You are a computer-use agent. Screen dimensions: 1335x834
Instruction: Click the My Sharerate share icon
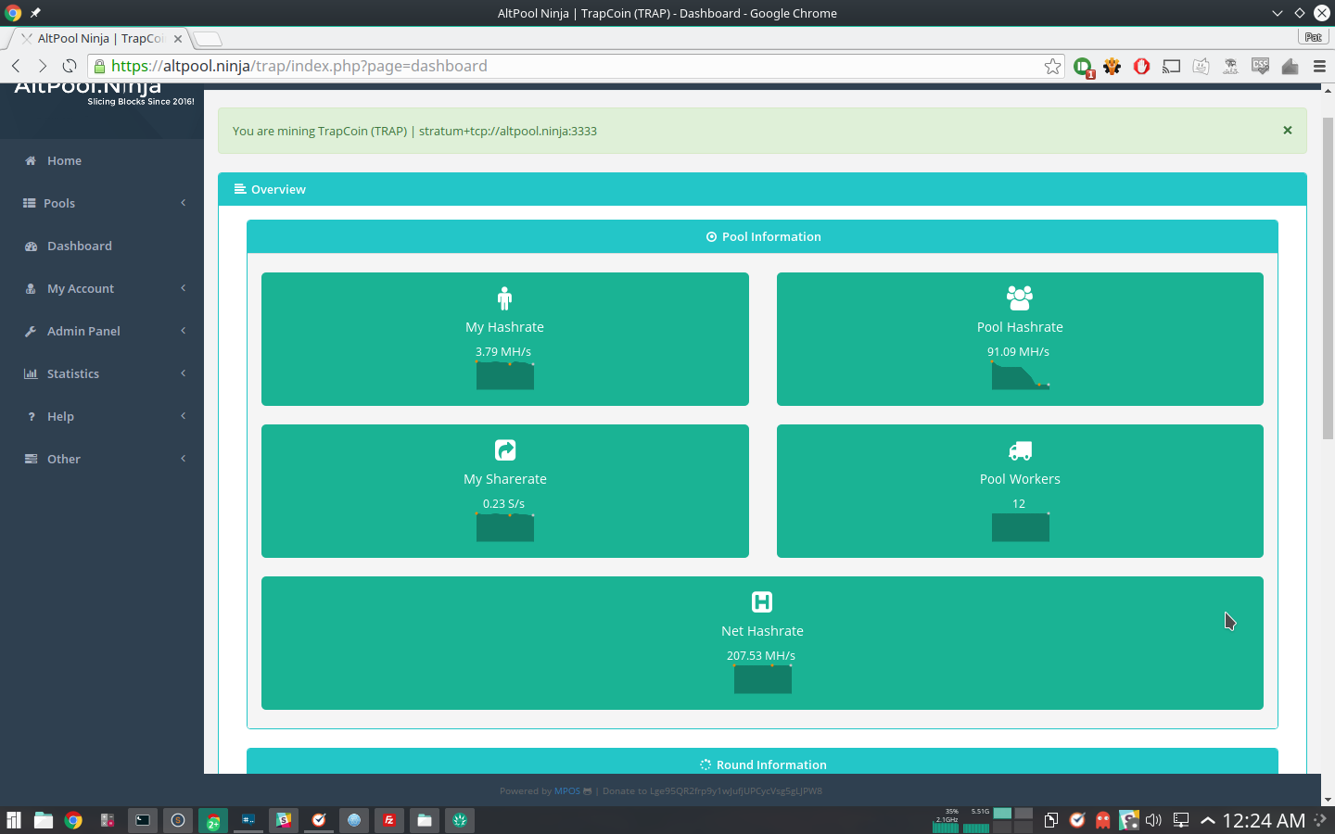click(x=505, y=450)
